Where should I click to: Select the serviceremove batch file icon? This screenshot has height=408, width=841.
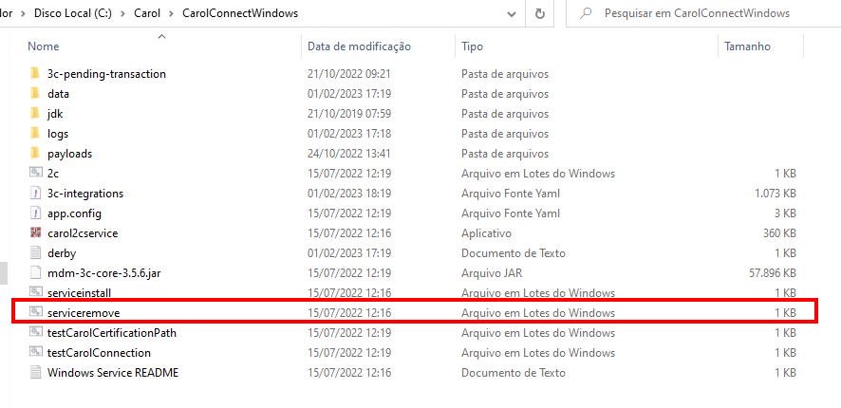point(35,312)
